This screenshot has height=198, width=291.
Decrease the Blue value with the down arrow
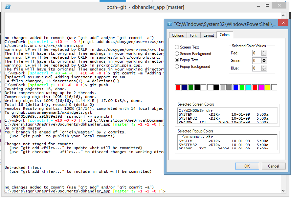(264, 69)
